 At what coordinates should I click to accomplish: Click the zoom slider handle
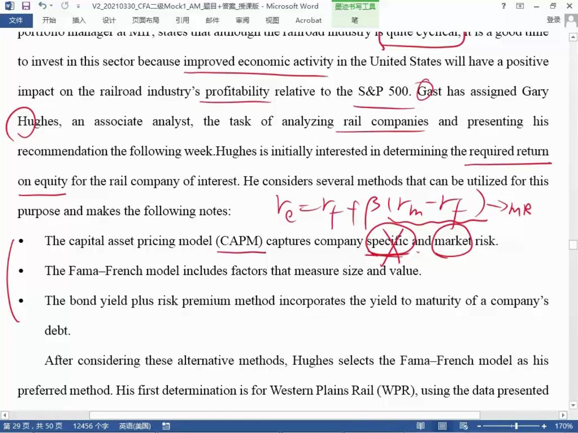516,426
